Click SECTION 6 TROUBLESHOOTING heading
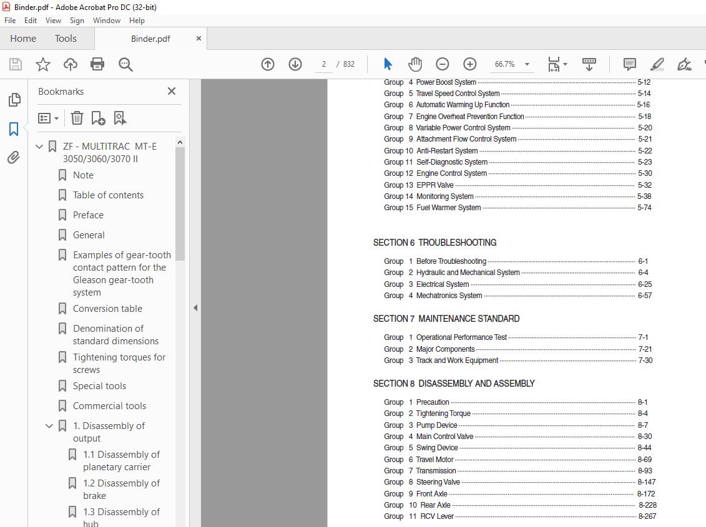Screen dimensions: 706x527 (x=434, y=243)
